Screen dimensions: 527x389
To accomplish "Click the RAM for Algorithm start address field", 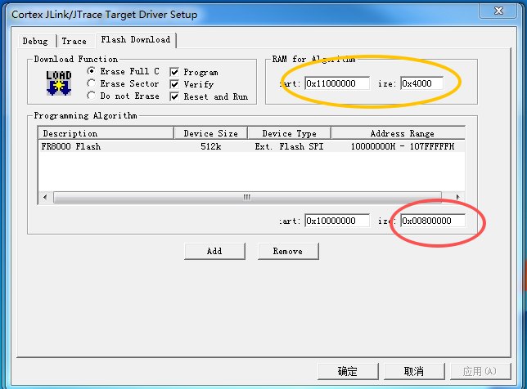I will tap(337, 83).
